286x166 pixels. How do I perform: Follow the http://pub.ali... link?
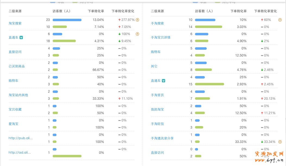click(21, 138)
